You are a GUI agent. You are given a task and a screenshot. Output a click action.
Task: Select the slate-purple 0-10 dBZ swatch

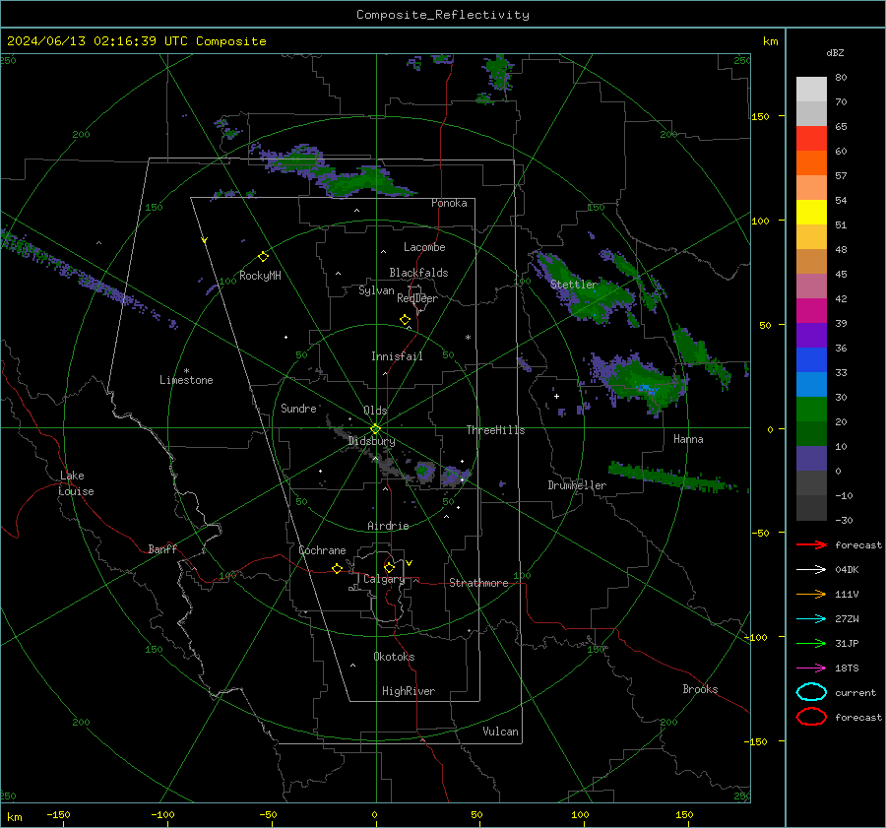pyautogui.click(x=811, y=459)
